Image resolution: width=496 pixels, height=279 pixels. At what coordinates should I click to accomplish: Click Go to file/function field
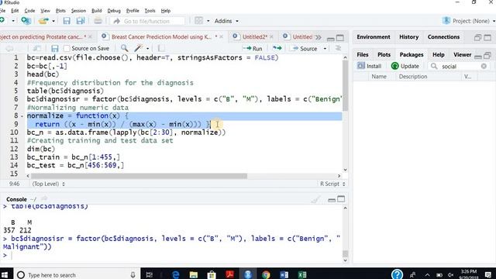(148, 21)
